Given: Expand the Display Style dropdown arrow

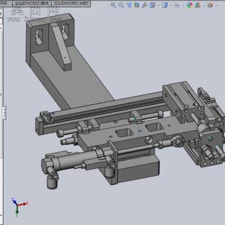Looking at the screenshot, I should [170, 6].
